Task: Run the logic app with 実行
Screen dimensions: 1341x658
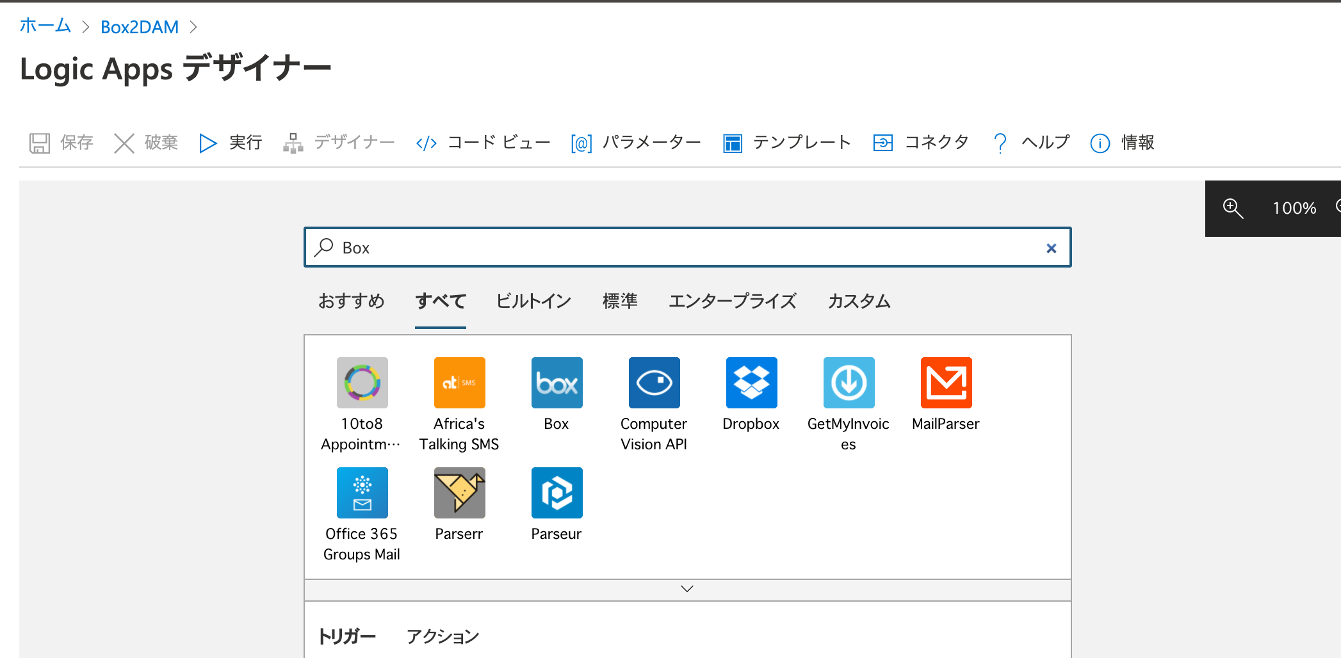Action: pyautogui.click(x=230, y=143)
